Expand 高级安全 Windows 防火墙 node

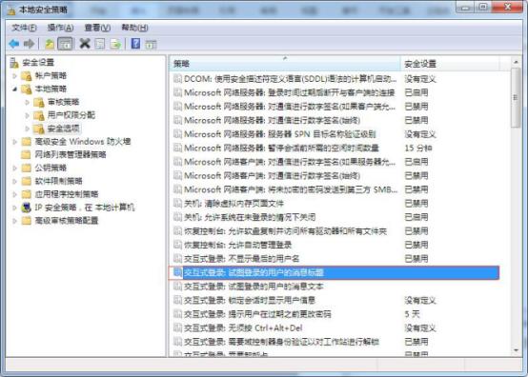[x=14, y=142]
